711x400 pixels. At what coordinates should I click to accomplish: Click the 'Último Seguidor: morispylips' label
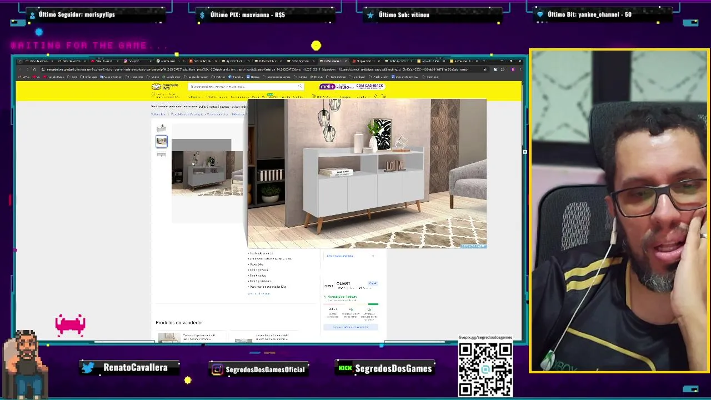(77, 14)
